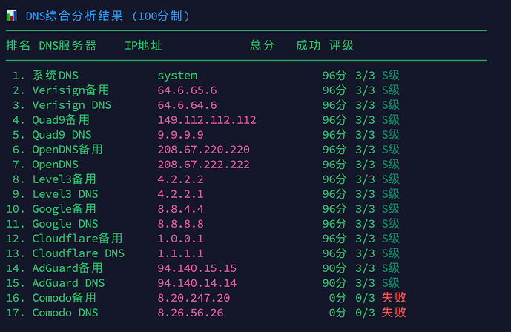511x332 pixels.
Task: Select the "AdGuard备用" server name
Action: (67, 268)
